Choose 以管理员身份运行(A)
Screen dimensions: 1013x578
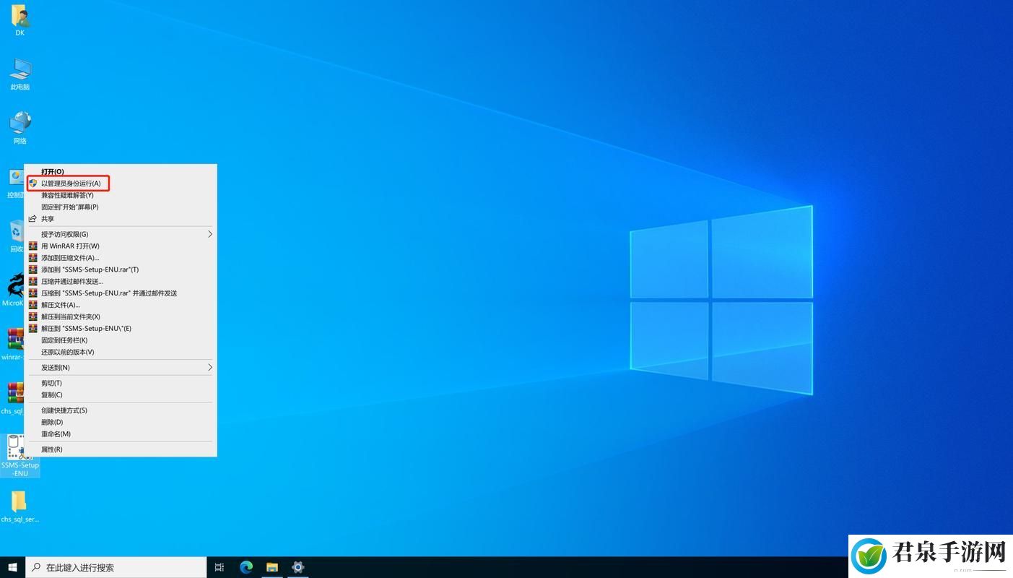(121, 184)
